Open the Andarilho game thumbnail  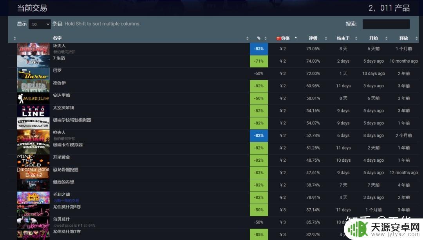[x=33, y=99]
